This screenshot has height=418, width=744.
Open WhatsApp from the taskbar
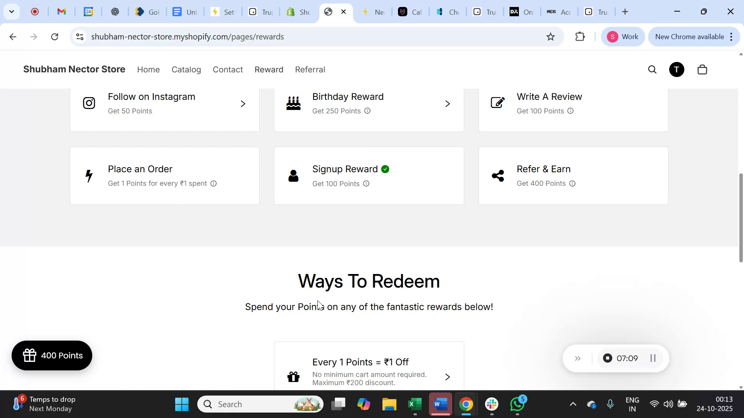click(x=517, y=404)
